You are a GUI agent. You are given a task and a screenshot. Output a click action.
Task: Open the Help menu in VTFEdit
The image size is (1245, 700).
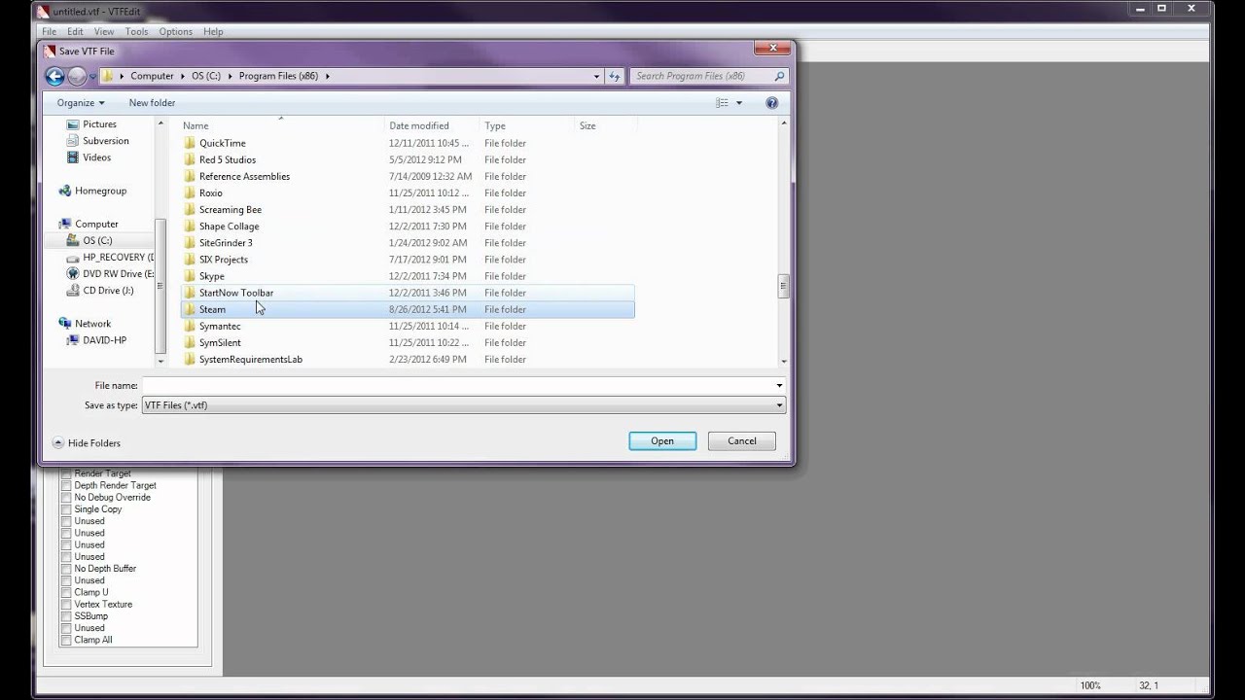coord(213,31)
